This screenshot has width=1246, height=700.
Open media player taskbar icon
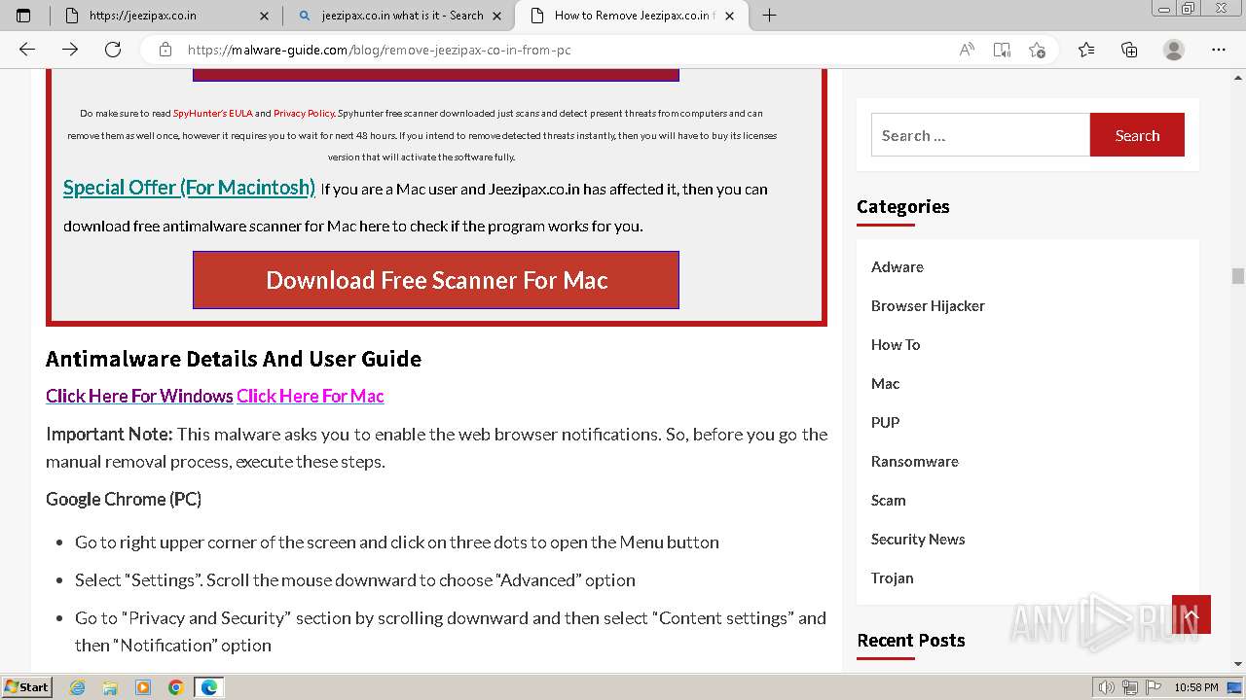coord(143,687)
